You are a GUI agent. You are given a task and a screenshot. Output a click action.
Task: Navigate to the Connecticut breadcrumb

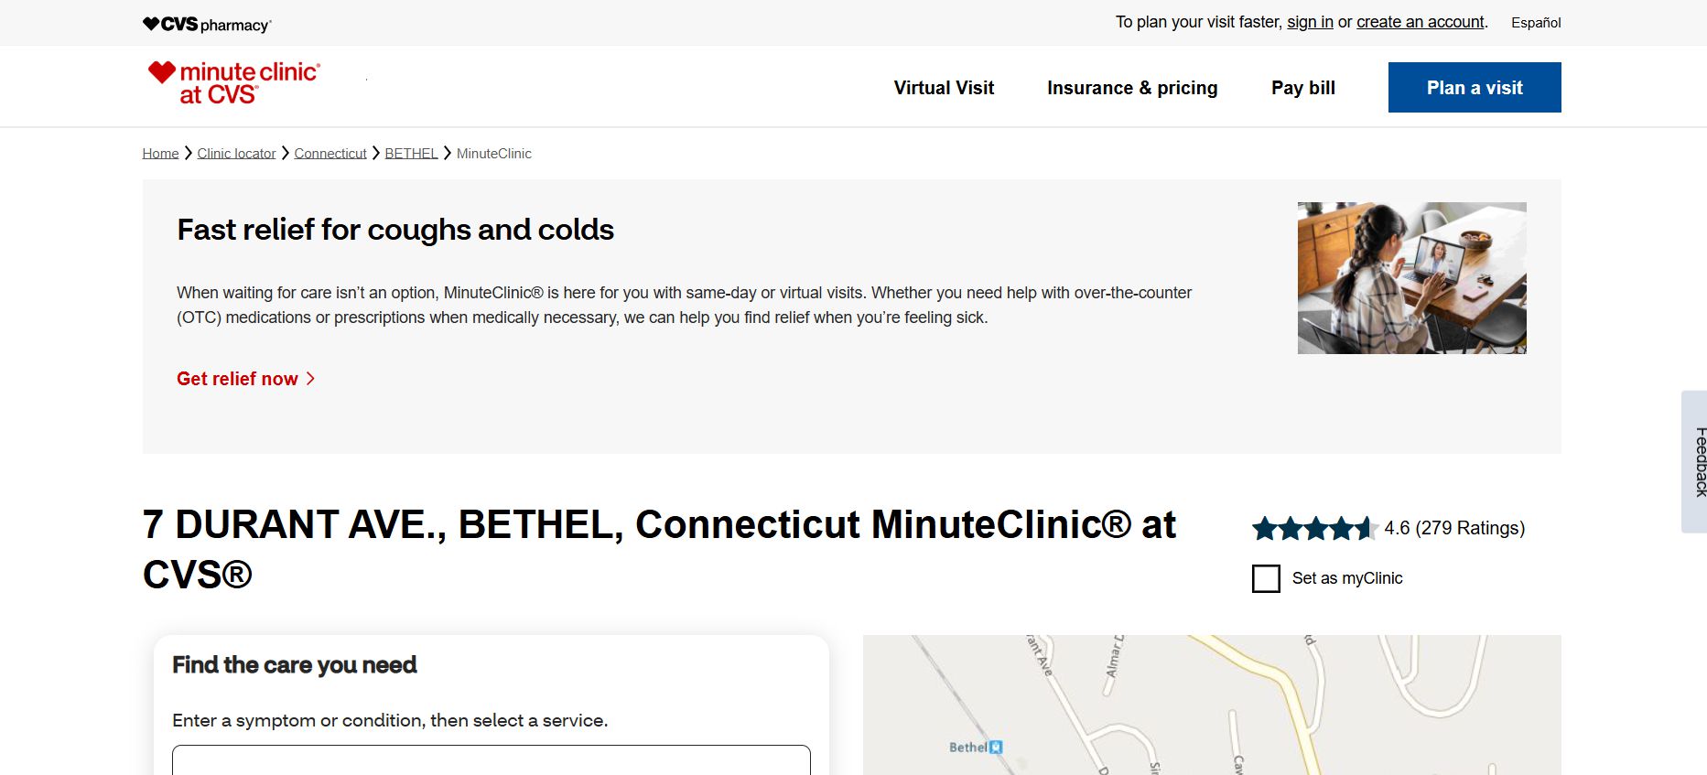[x=330, y=154]
